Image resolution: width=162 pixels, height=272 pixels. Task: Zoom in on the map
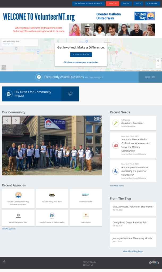coord(158,61)
